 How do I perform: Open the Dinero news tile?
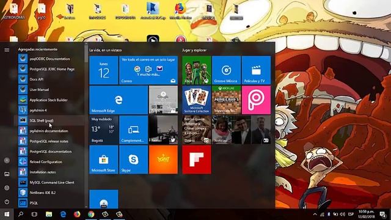coord(197,130)
